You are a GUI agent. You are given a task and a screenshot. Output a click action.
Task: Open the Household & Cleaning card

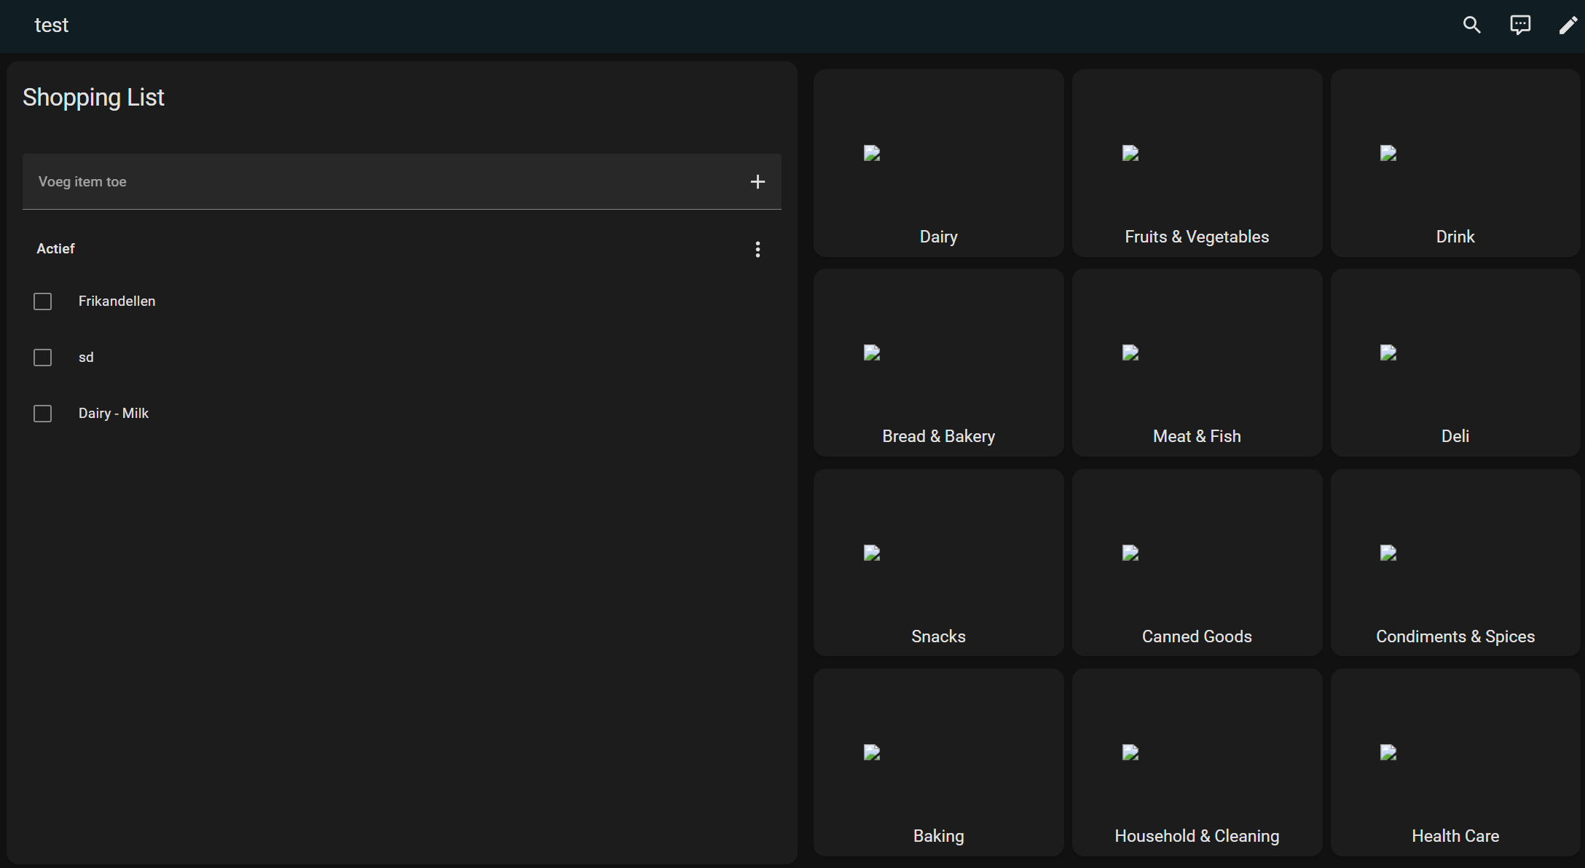[x=1197, y=762]
